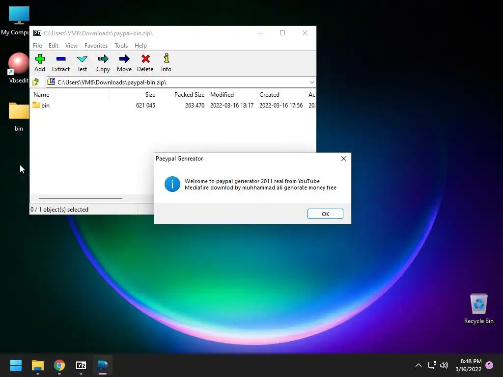Open the Favorites menu
Image resolution: width=503 pixels, height=377 pixels.
pyautogui.click(x=96, y=46)
